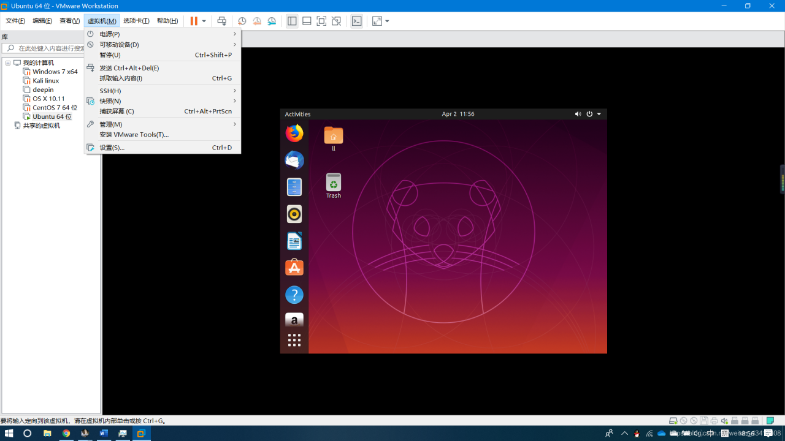
Task: Open Files manager from the Ubuntu dock
Action: click(294, 187)
